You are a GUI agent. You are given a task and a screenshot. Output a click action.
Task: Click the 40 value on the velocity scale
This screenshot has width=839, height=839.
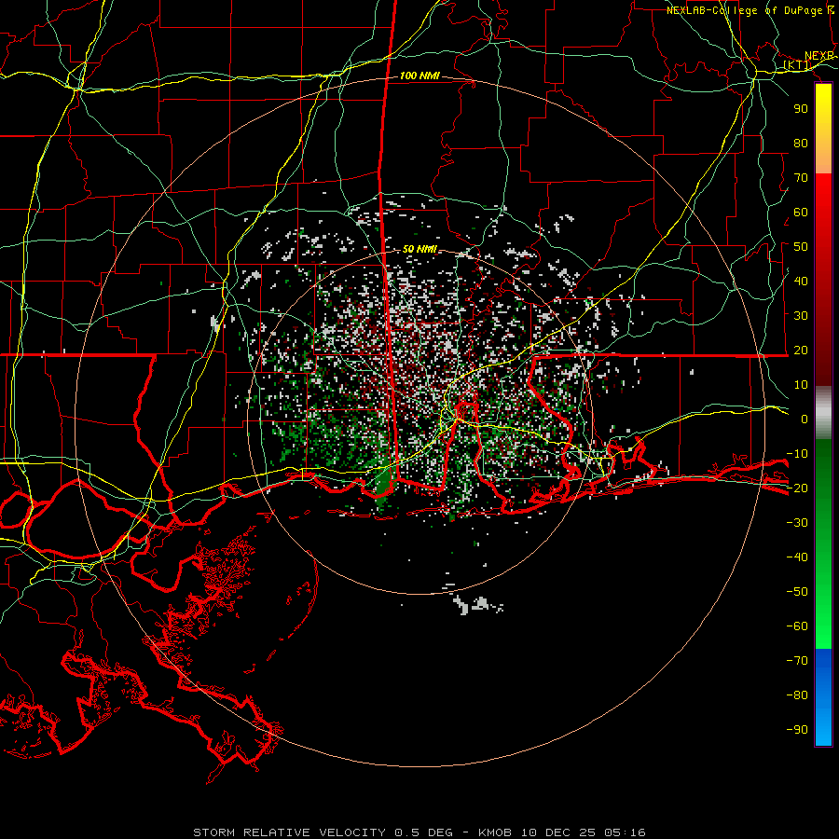point(801,281)
